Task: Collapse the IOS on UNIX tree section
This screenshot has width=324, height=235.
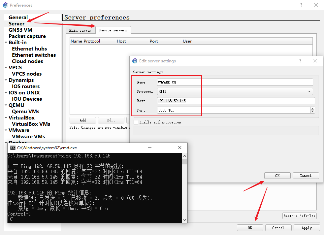Action: coord(6,93)
